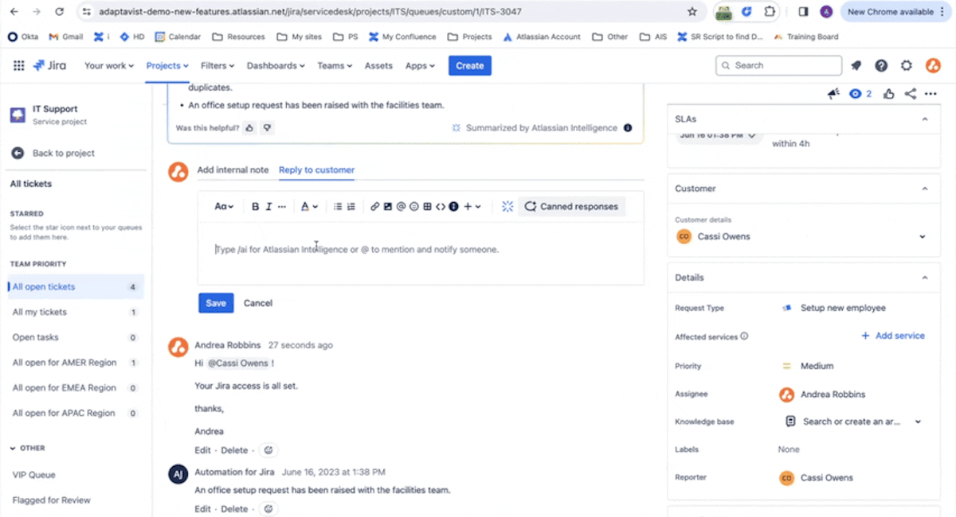This screenshot has width=956, height=517.
Task: Open text color picker
Action: [309, 207]
